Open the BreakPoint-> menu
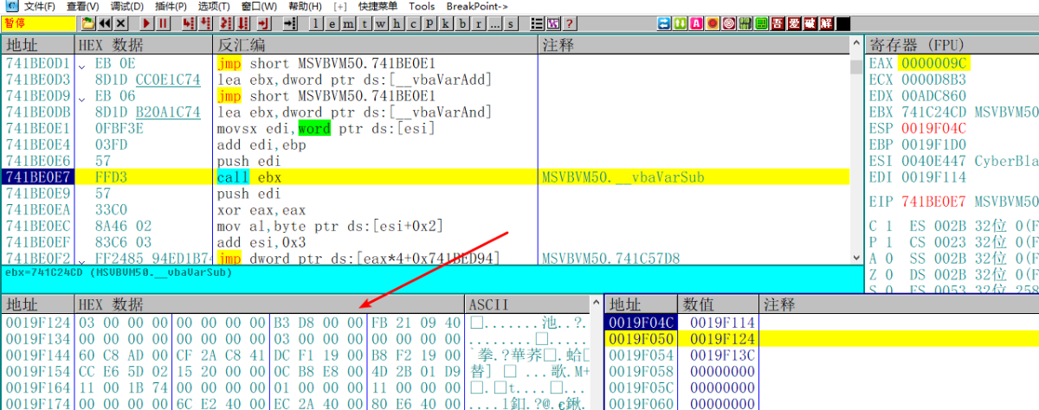This screenshot has width=1039, height=410. 477,6
